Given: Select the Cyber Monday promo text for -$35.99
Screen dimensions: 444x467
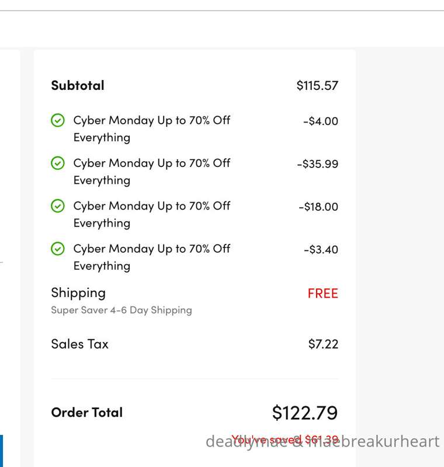Looking at the screenshot, I should pos(152,172).
